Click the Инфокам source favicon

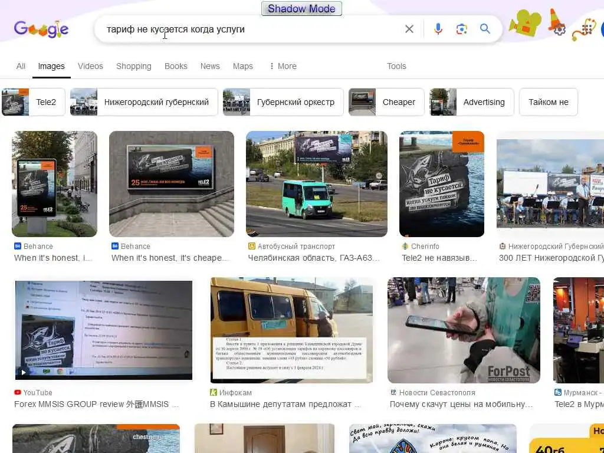(x=214, y=392)
